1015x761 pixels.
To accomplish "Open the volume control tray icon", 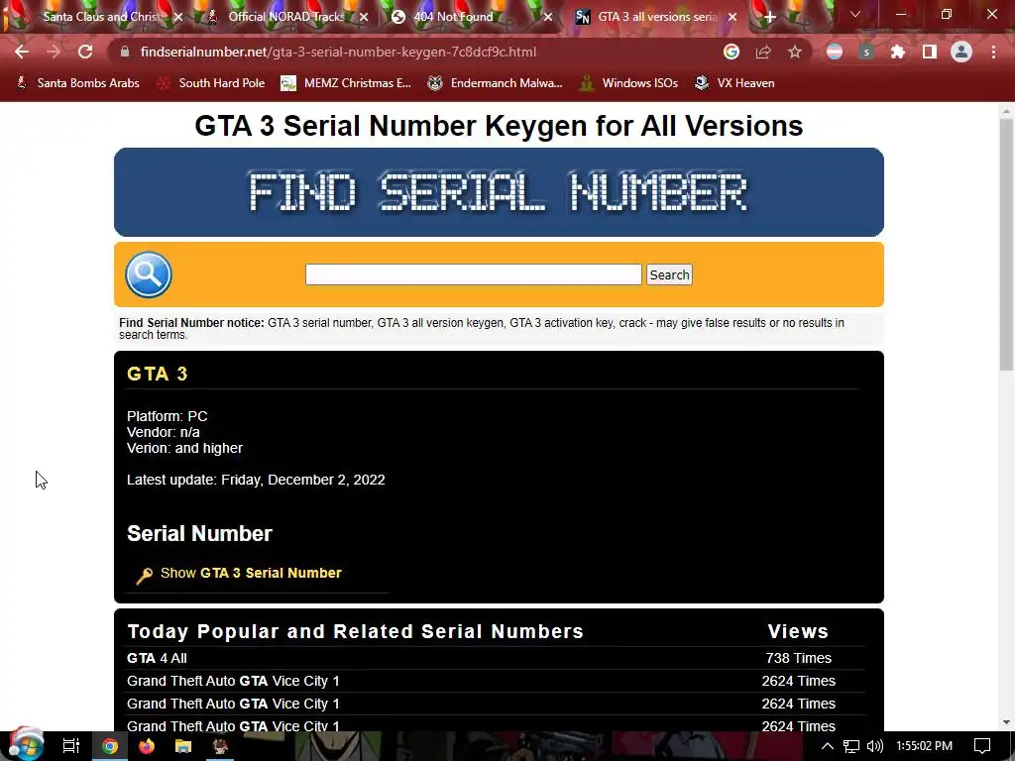I will click(x=875, y=746).
